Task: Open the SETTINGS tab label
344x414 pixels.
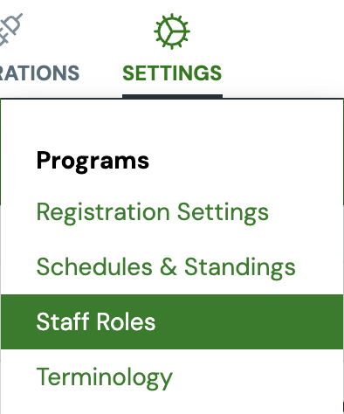Action: pyautogui.click(x=172, y=72)
